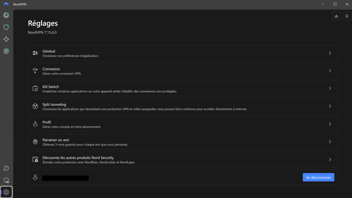Image resolution: width=352 pixels, height=198 pixels.
Task: Open the Parrainer un ami section
Action: 183,142
